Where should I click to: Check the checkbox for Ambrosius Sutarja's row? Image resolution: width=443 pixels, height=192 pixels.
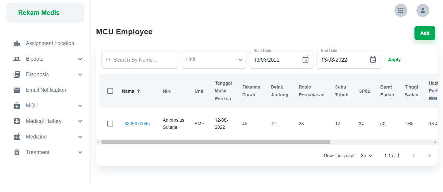[x=110, y=124]
